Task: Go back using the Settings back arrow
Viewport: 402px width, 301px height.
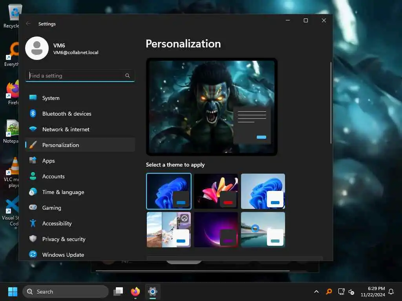Action: [x=28, y=24]
